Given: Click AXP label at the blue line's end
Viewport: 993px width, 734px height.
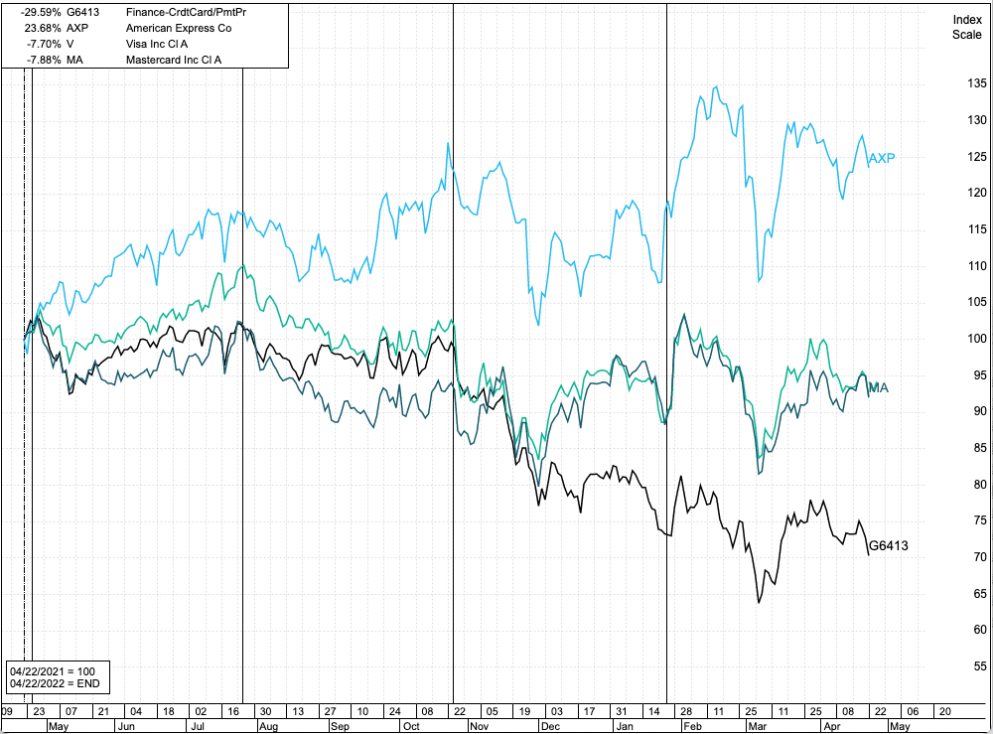Looking at the screenshot, I should pyautogui.click(x=882, y=158).
